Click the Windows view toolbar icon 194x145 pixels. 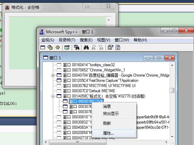coord(43,48)
